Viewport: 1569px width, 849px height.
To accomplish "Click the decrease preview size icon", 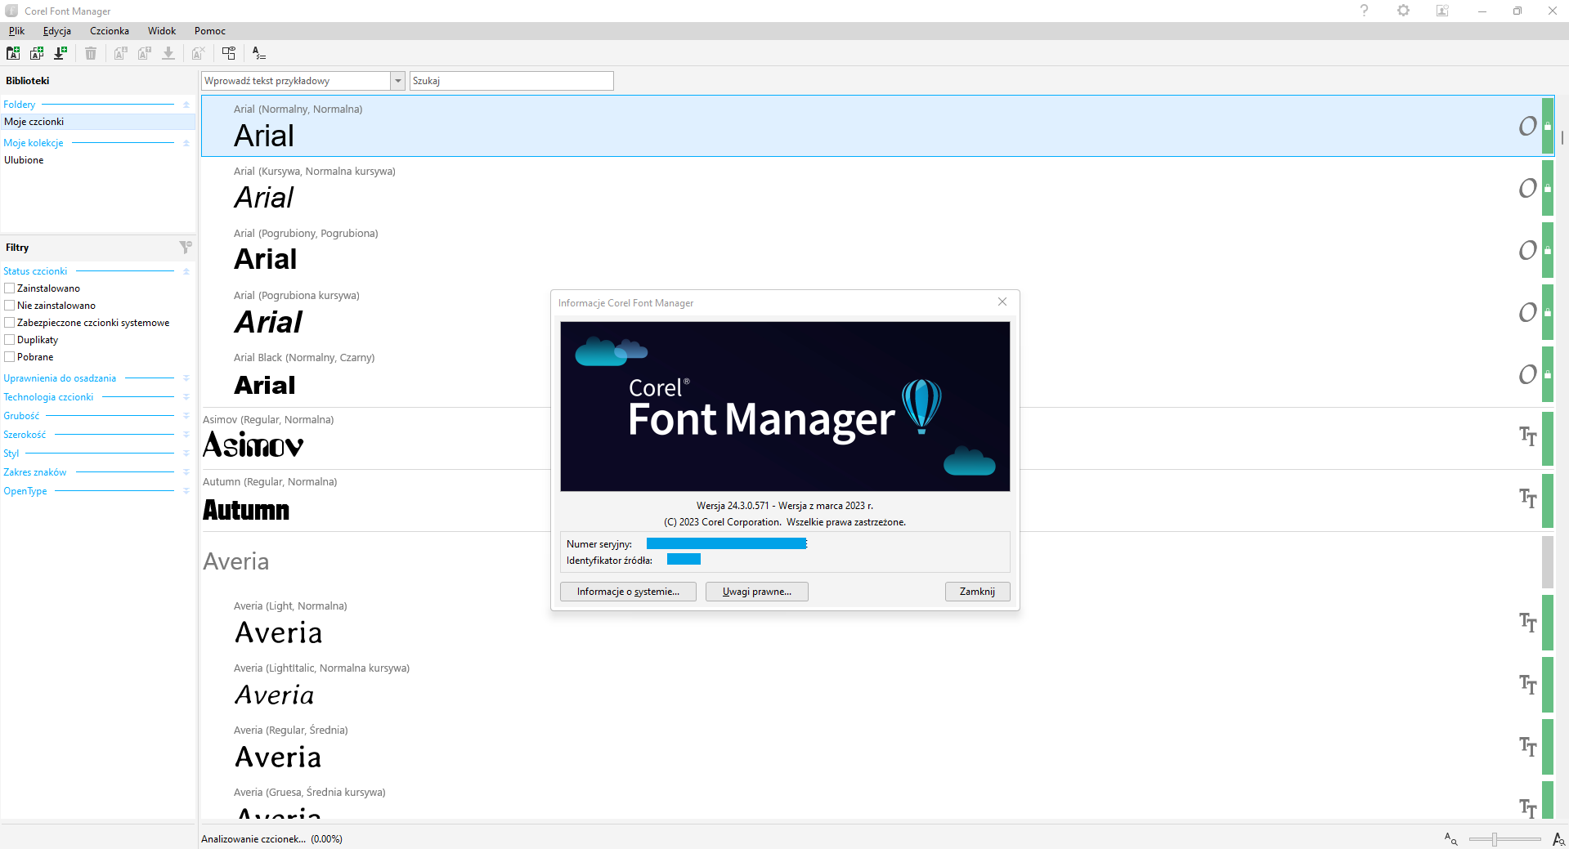I will tap(1451, 839).
